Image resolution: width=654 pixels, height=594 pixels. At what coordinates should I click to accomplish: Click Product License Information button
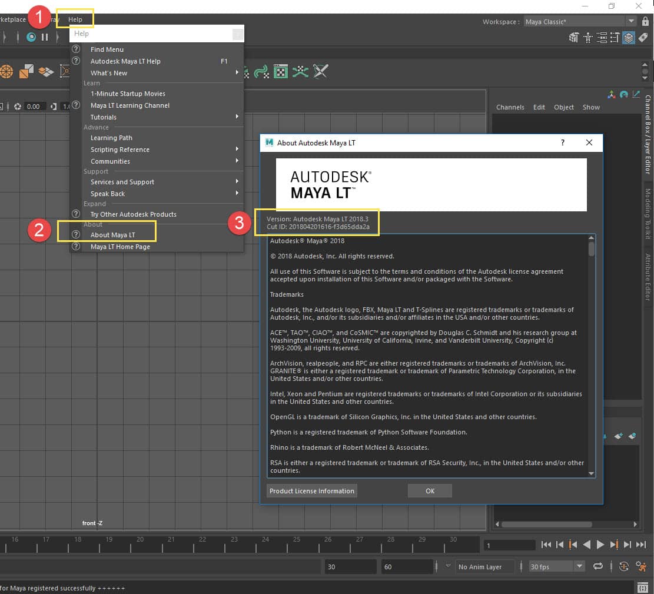(311, 491)
